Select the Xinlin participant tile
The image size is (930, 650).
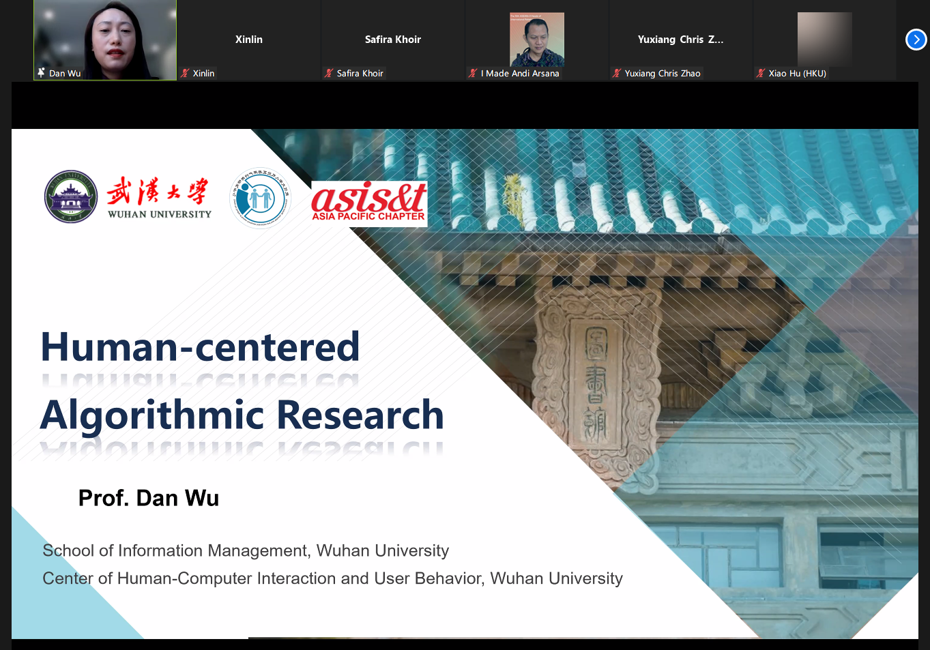[248, 40]
